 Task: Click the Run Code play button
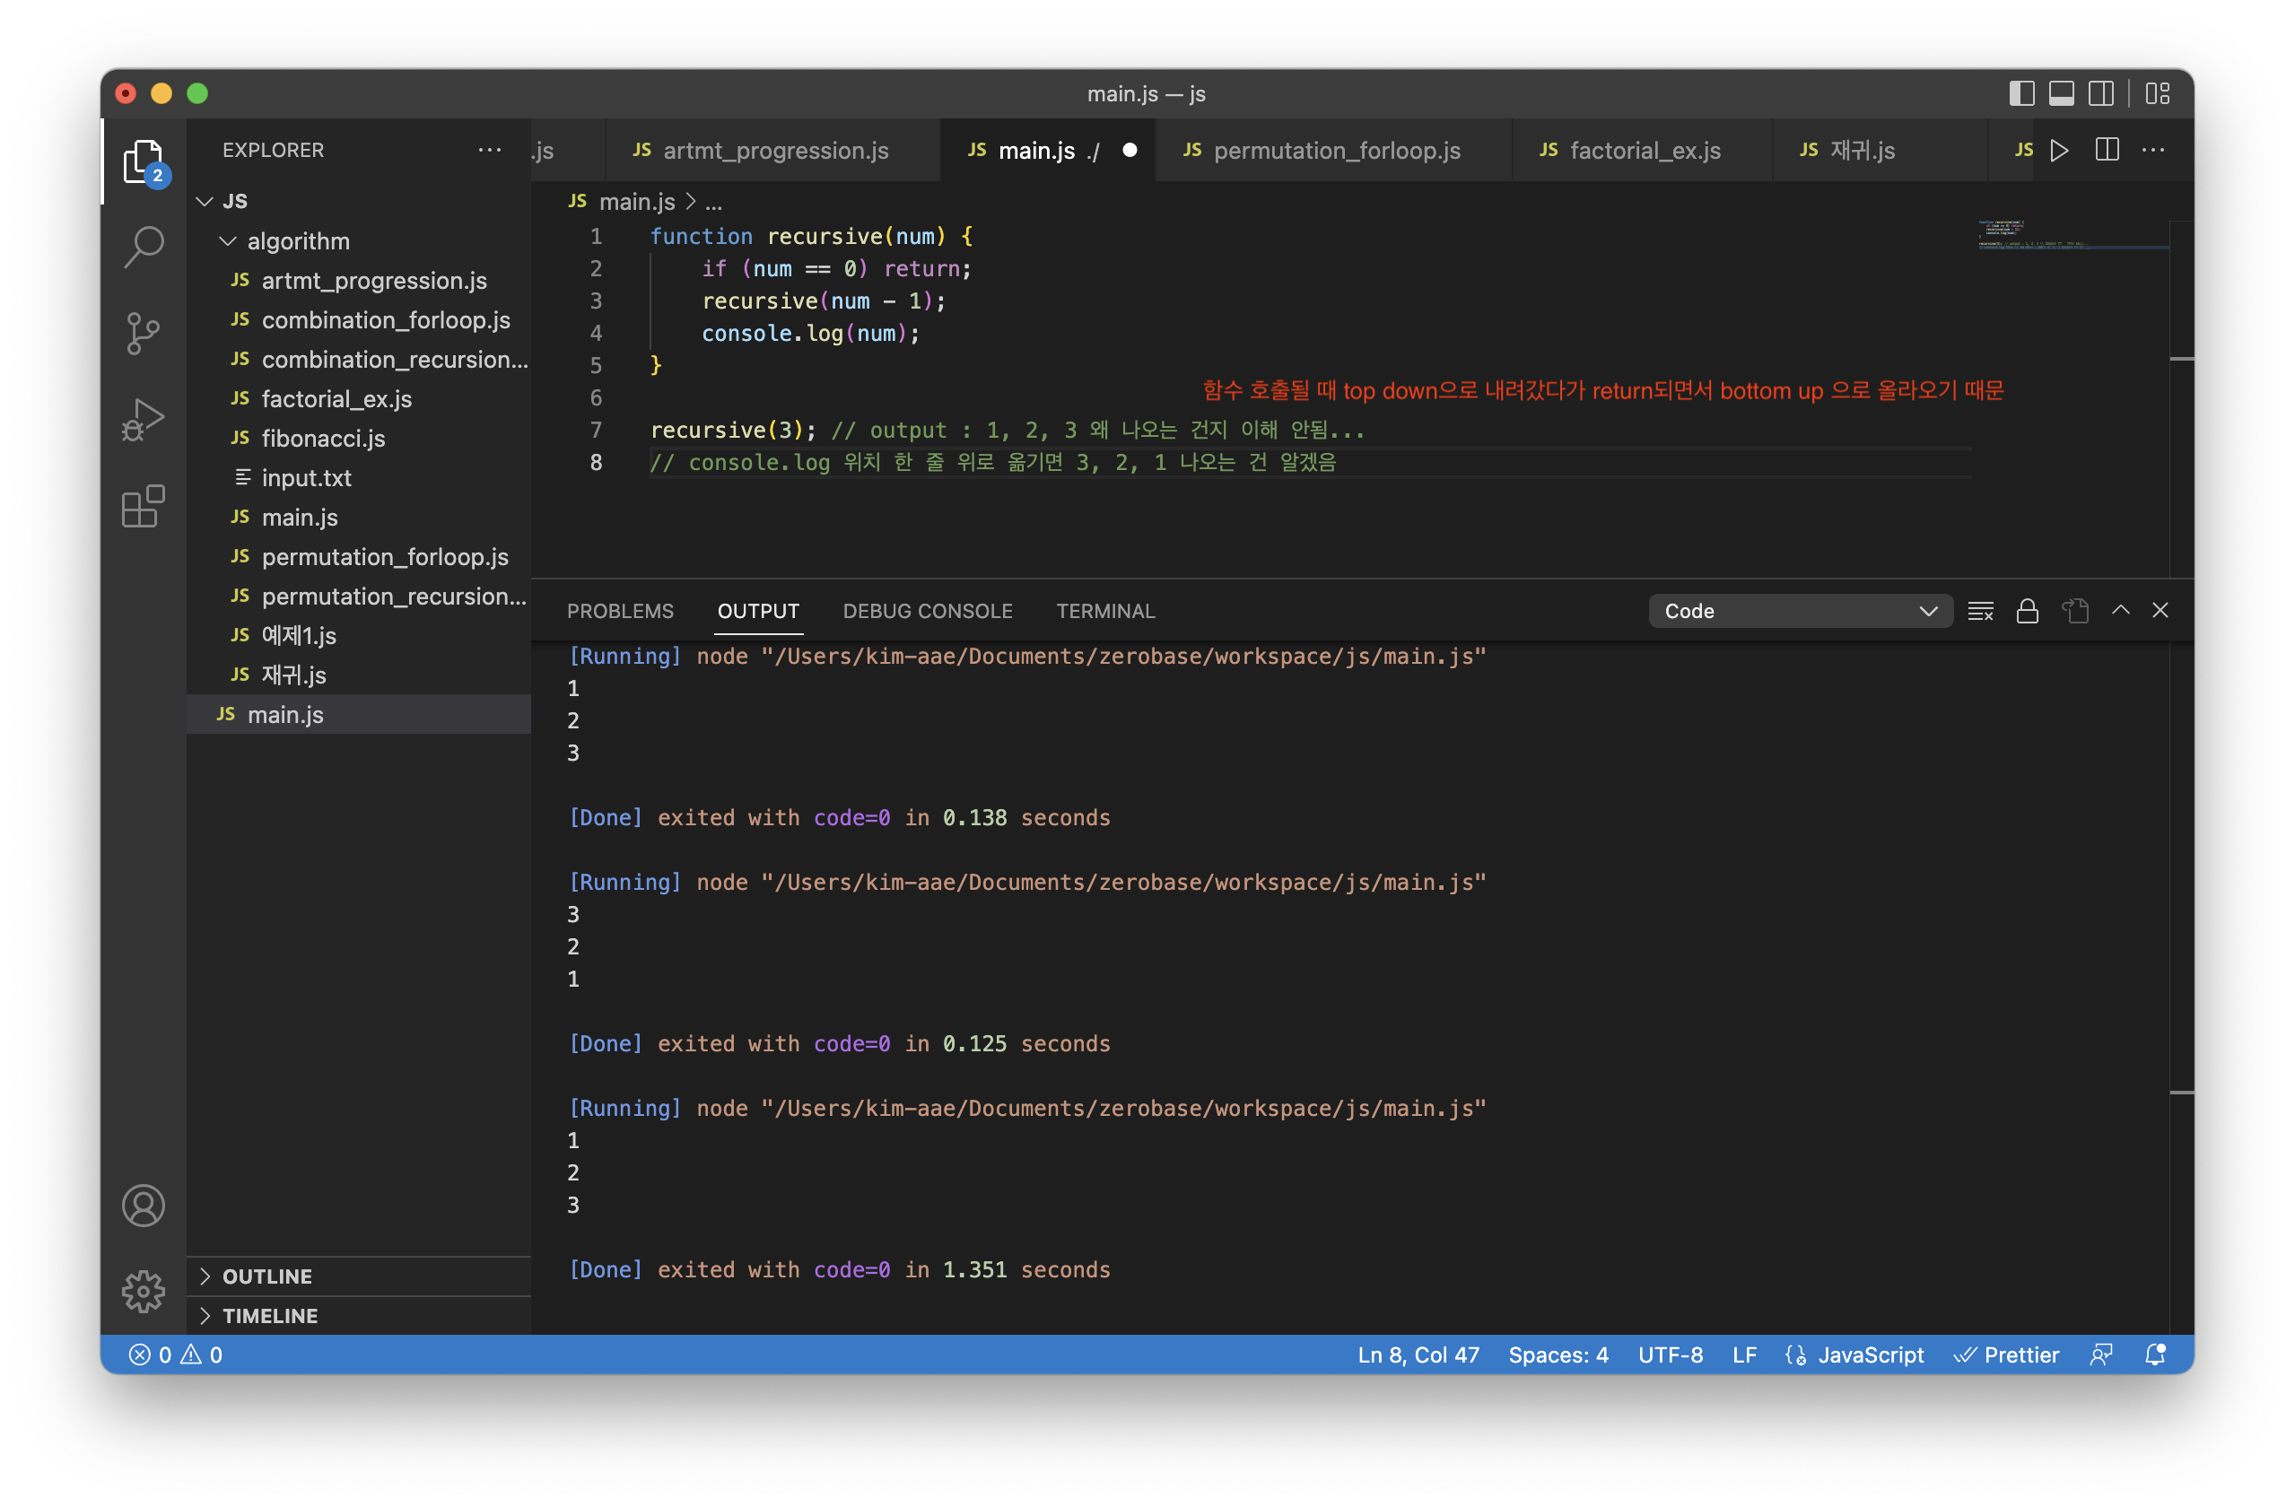click(2059, 151)
